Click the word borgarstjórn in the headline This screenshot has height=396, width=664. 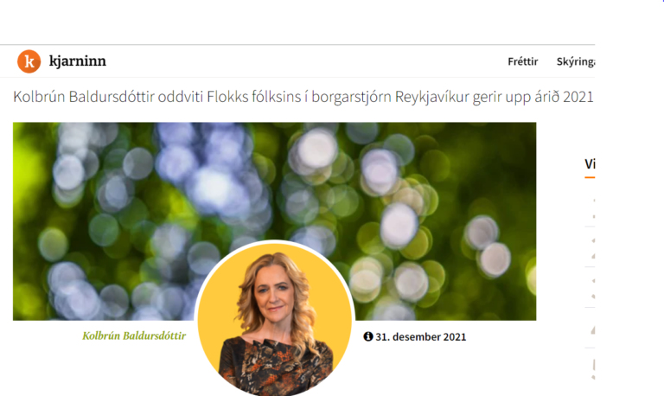tap(351, 97)
